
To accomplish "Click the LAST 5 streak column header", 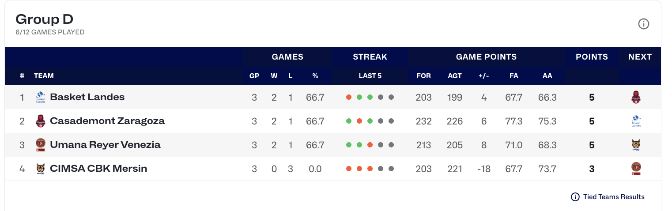I will [370, 76].
